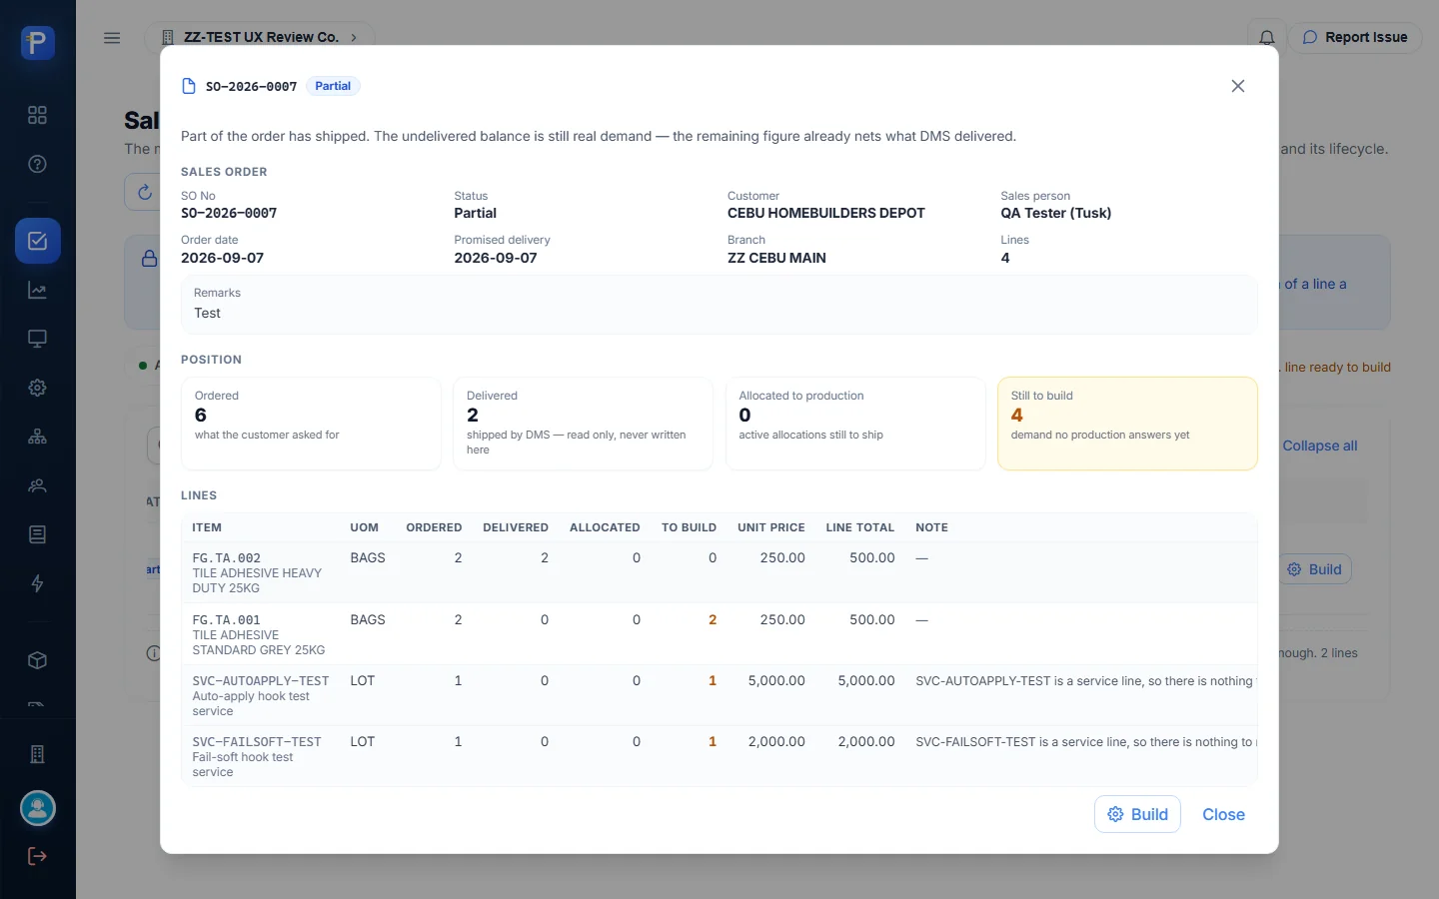Open the box package sidebar icon
The image size is (1439, 899).
tap(38, 660)
